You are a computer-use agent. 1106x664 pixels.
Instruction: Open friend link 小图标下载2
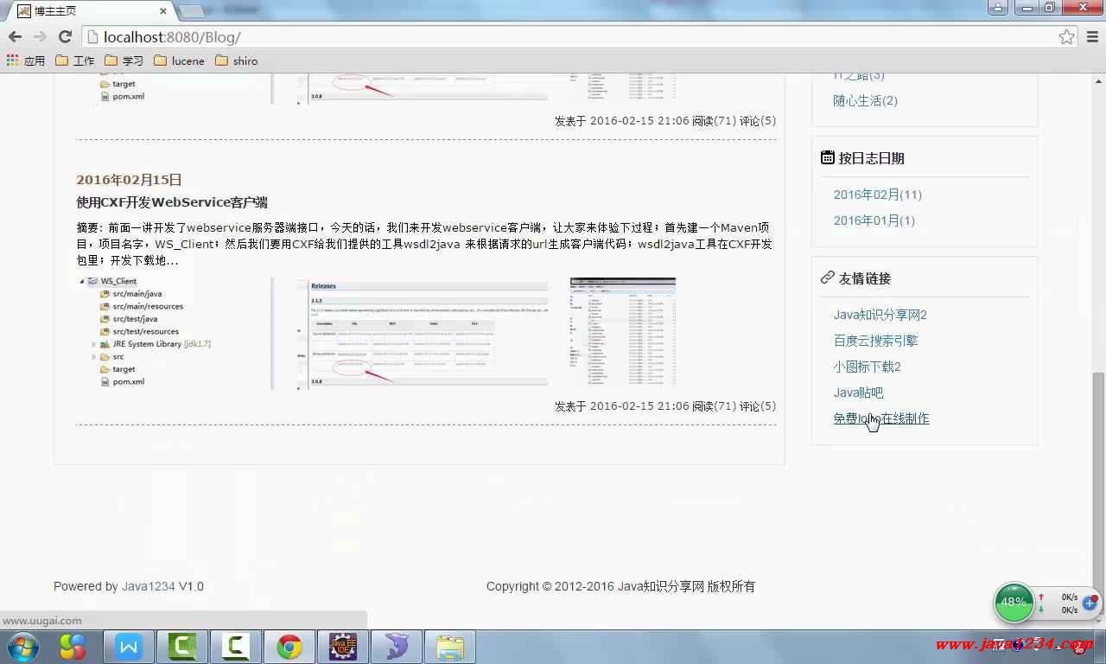pos(867,367)
